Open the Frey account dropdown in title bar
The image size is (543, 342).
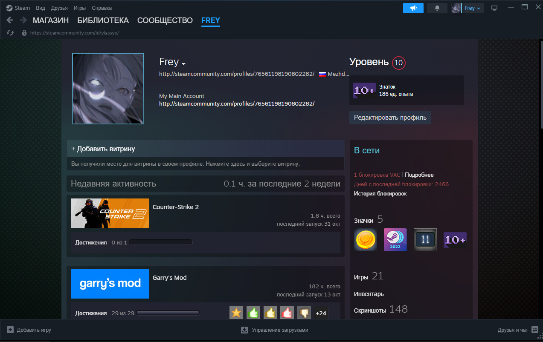(473, 8)
